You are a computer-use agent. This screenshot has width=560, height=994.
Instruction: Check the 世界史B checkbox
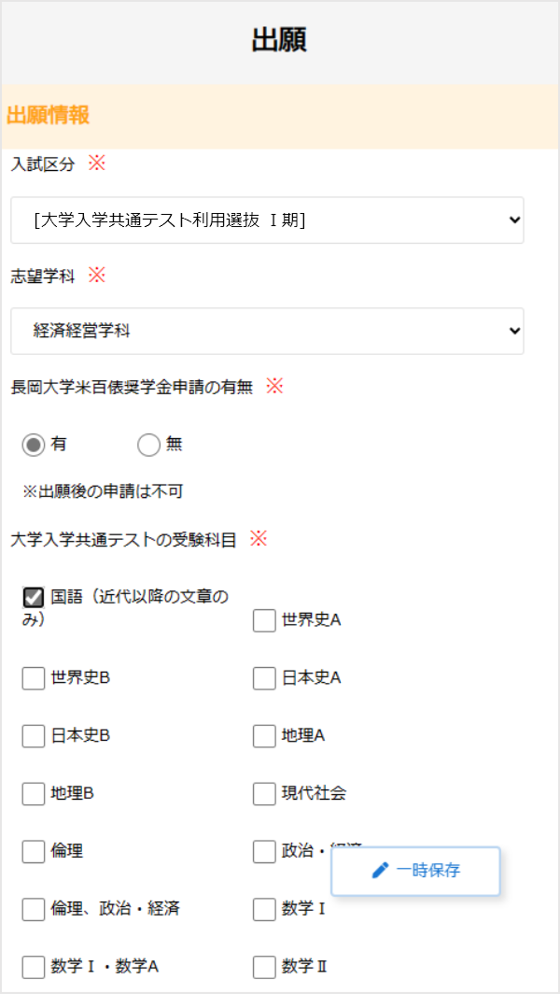pyautogui.click(x=33, y=678)
